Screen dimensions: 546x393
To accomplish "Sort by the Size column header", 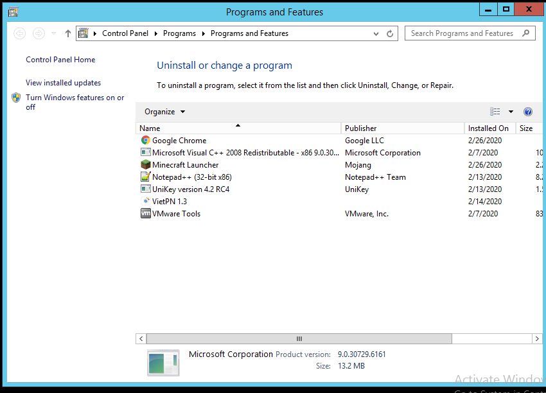I will pyautogui.click(x=529, y=128).
